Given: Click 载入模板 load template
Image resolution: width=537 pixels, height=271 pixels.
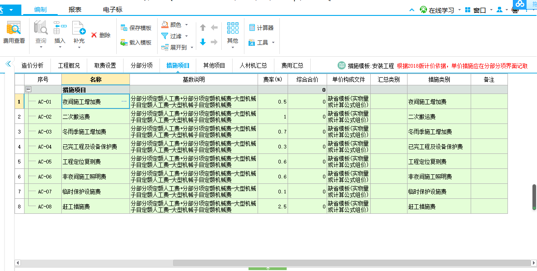Looking at the screenshot, I should pyautogui.click(x=136, y=42).
